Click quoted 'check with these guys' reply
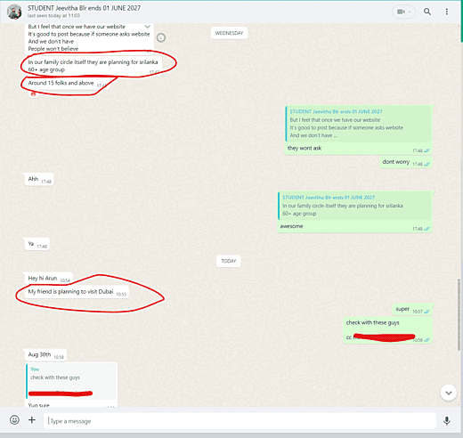 click(x=71, y=381)
